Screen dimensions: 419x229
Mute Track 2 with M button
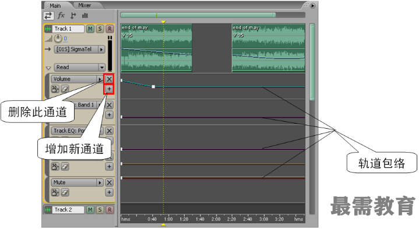click(90, 210)
